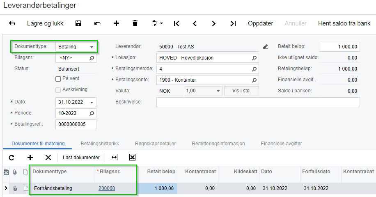Click search icon in Bilagsnr. field

coord(92,58)
